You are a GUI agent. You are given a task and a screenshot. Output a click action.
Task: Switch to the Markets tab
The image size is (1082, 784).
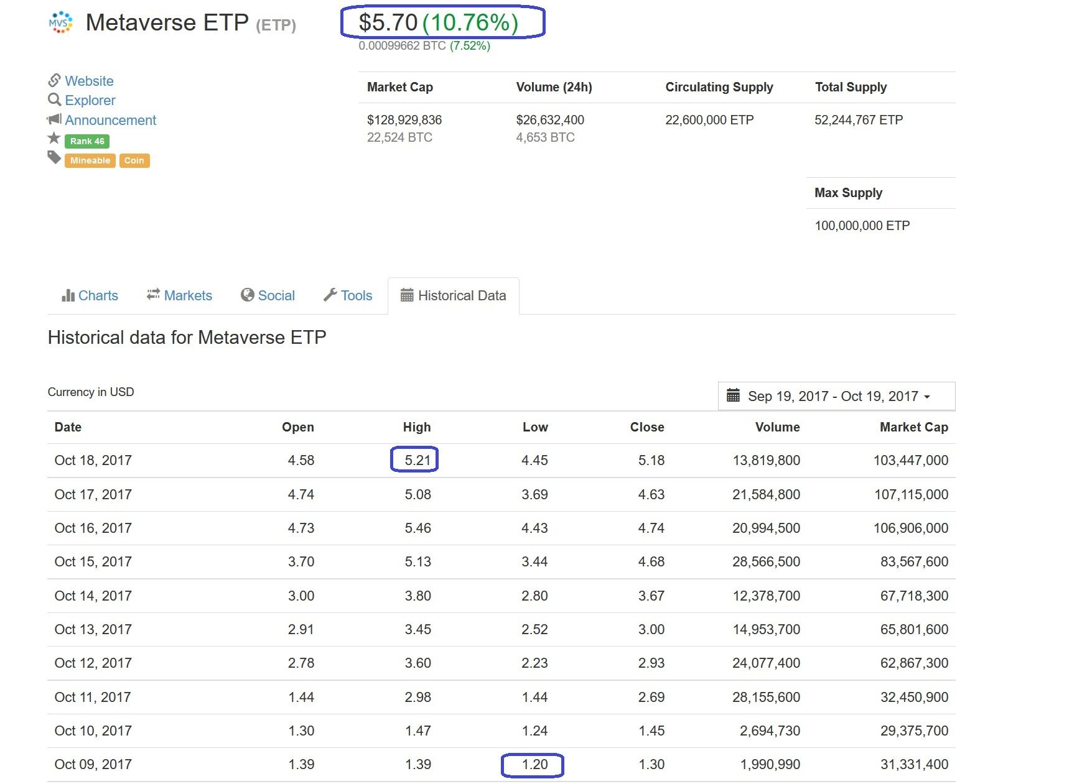179,295
